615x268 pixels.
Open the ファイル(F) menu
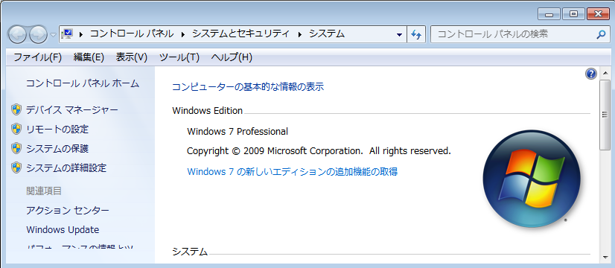coord(38,57)
